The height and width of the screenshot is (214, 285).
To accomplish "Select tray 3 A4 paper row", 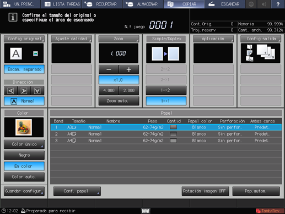I will 166,141.
